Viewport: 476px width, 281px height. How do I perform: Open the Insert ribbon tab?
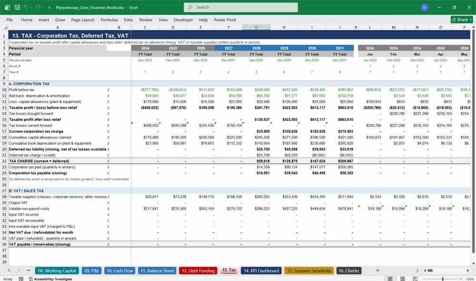44,19
